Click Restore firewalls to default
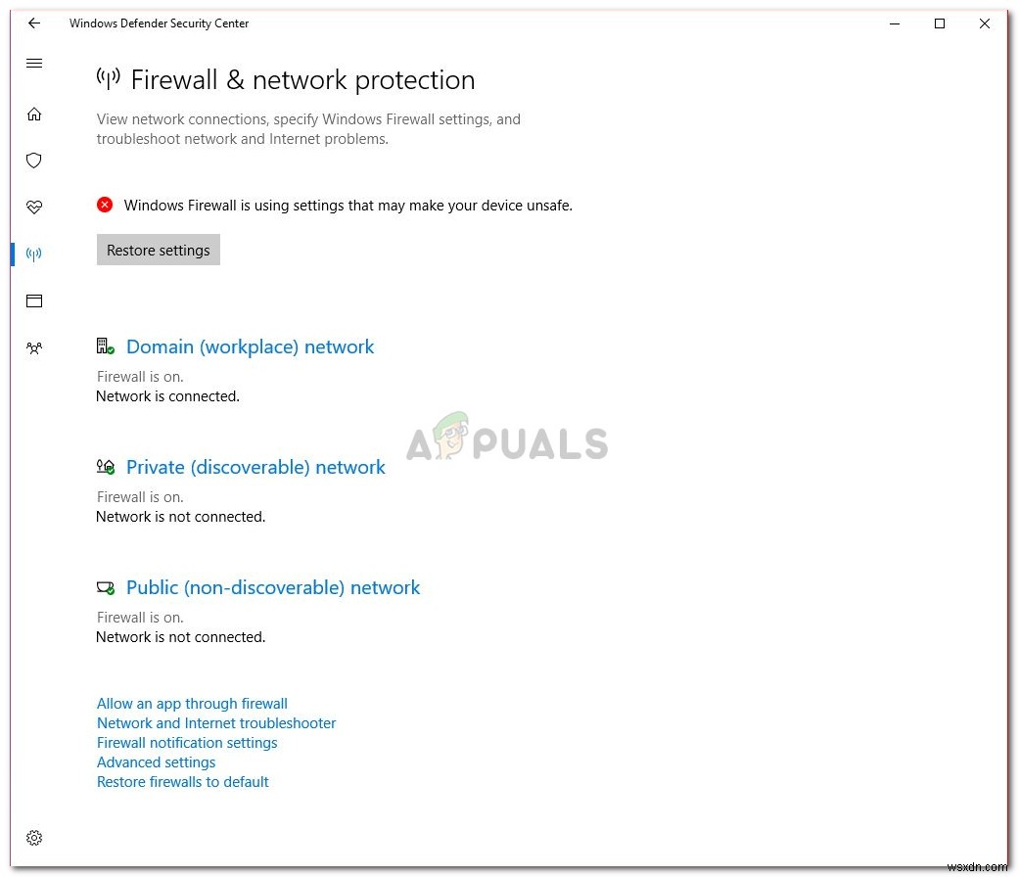The image size is (1019, 877). click(182, 781)
